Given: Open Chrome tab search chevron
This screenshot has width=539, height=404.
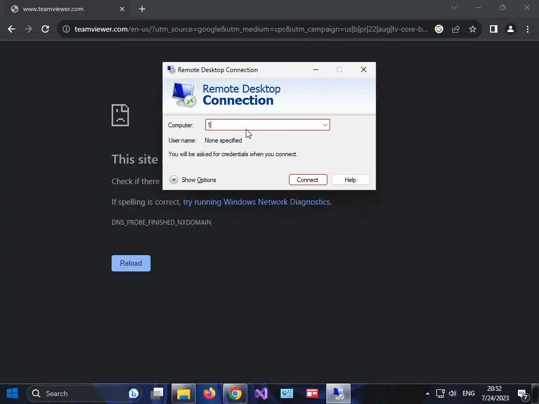Looking at the screenshot, I should point(454,7).
